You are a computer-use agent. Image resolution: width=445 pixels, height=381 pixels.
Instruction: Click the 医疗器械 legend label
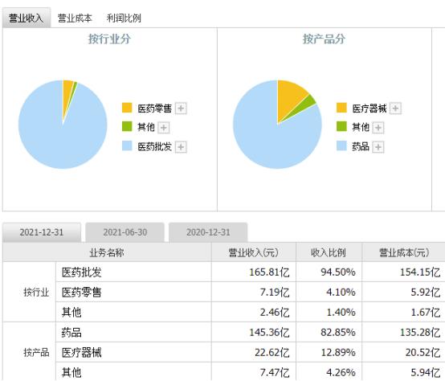point(369,109)
